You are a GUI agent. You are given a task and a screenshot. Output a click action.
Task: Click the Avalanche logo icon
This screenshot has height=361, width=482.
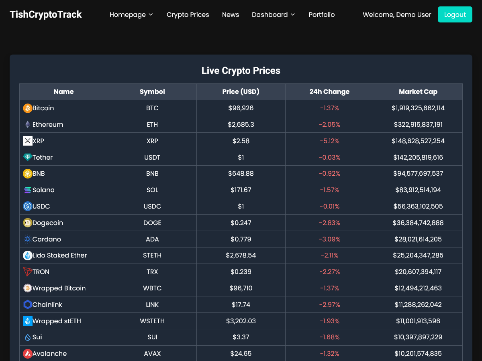pos(28,354)
